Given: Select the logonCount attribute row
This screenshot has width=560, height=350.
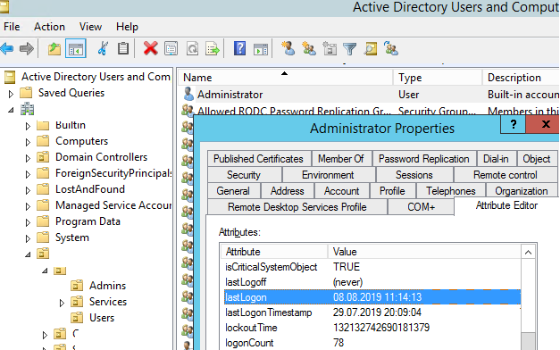Looking at the screenshot, I should tap(372, 343).
